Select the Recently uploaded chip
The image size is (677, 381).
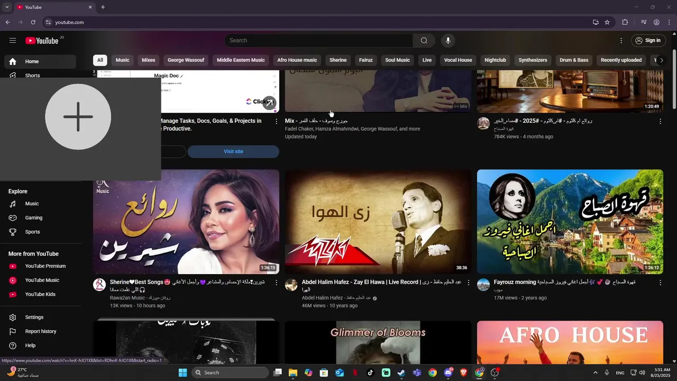point(621,60)
